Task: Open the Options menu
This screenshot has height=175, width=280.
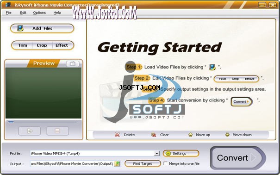Action: (39, 12)
